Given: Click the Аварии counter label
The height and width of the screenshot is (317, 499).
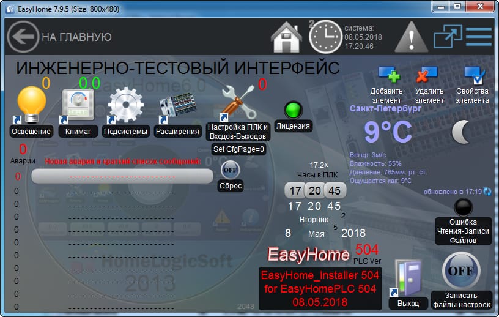Looking at the screenshot, I should (x=23, y=161).
